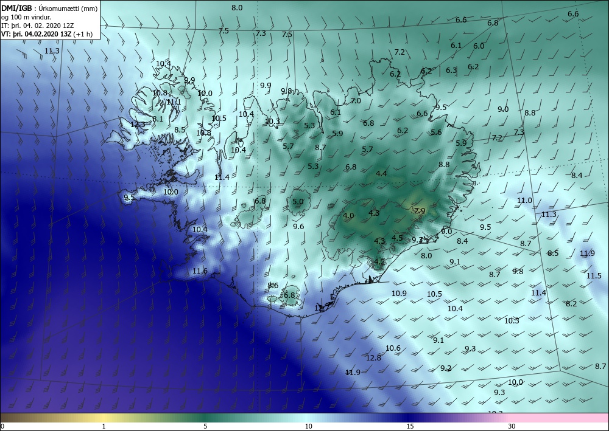Click the 11.5 value at the east edge
609x431 pixels.
tap(594, 275)
